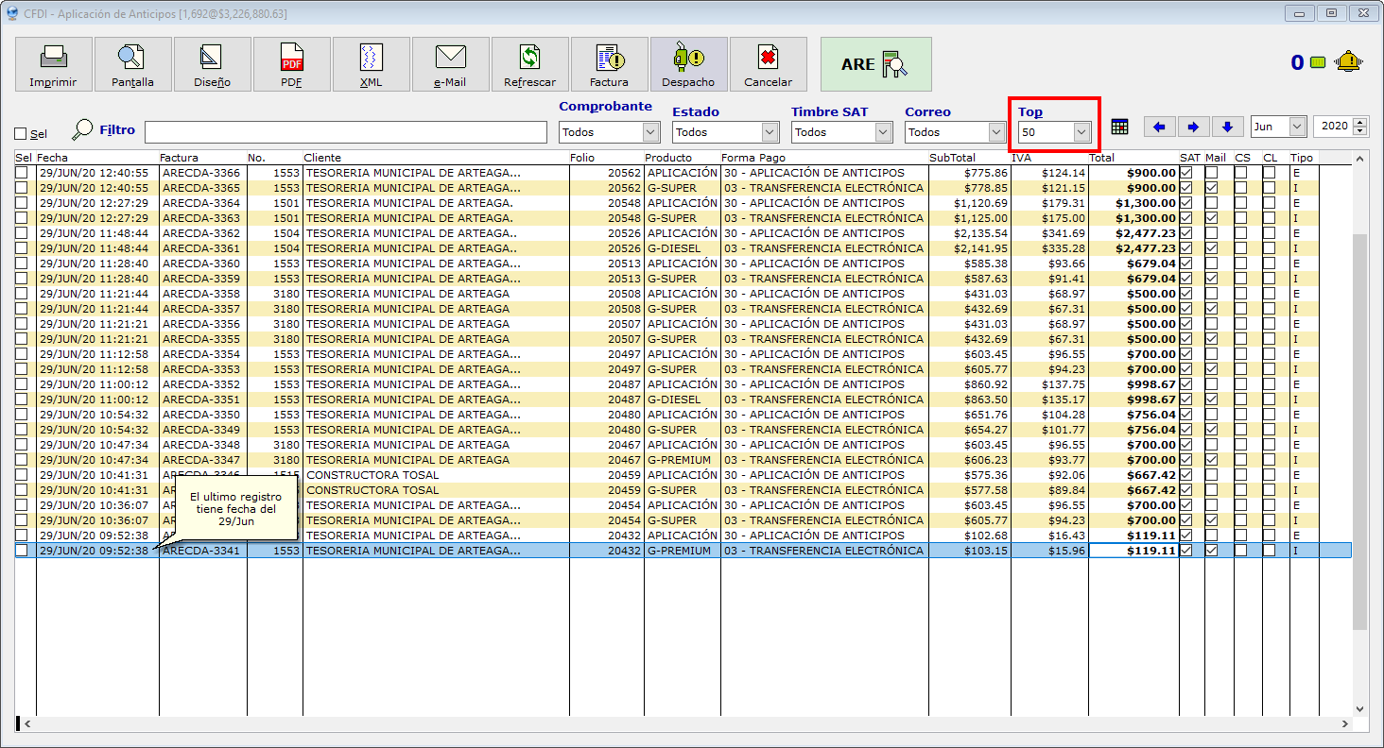
Task: Click the yellow alarm bell icon
Action: (x=1348, y=62)
